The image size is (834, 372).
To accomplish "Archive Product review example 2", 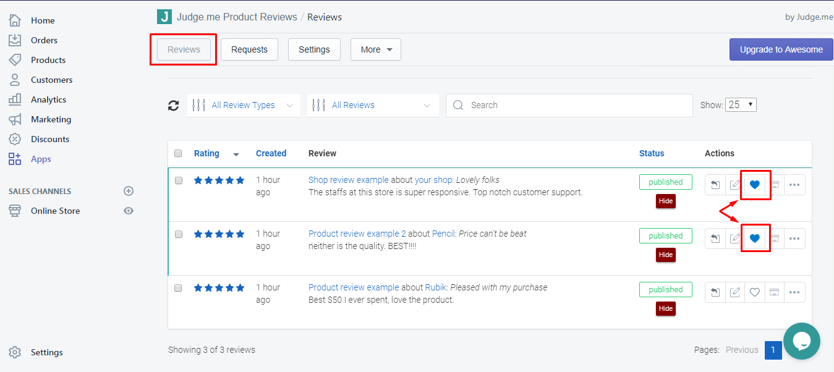I will pos(774,238).
